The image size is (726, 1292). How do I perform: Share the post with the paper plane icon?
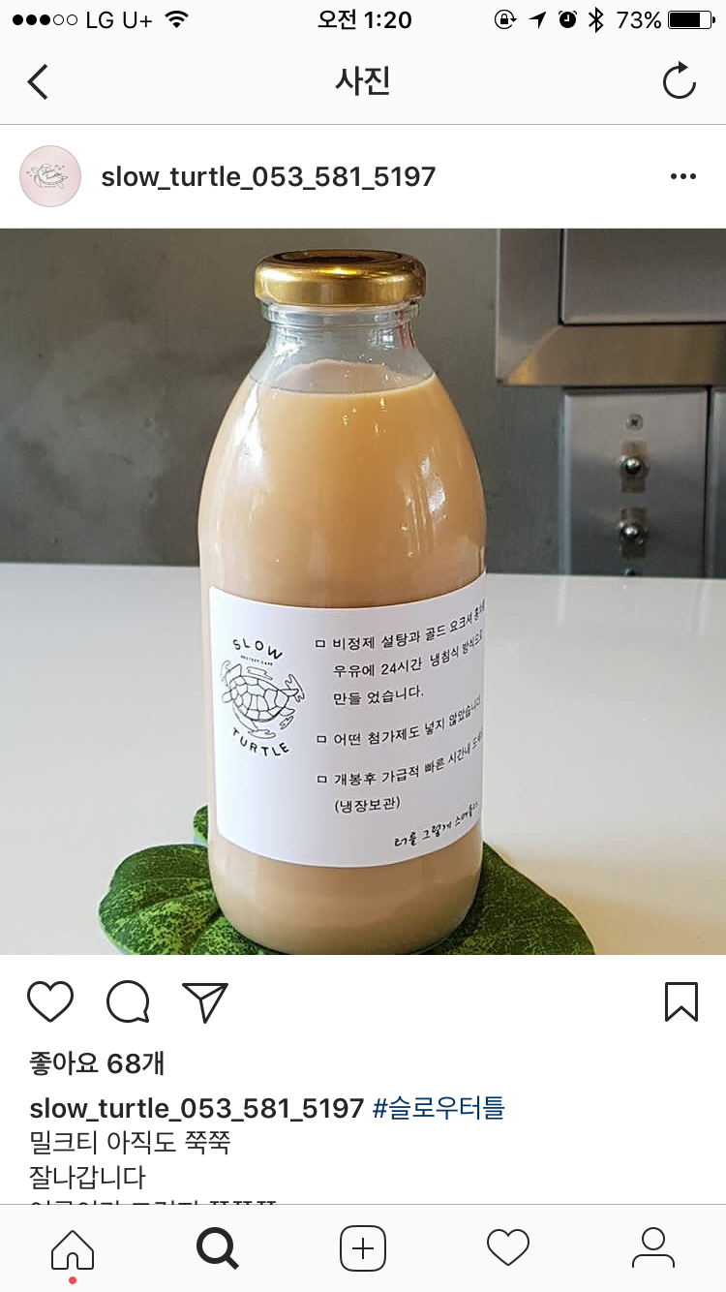tap(204, 1001)
